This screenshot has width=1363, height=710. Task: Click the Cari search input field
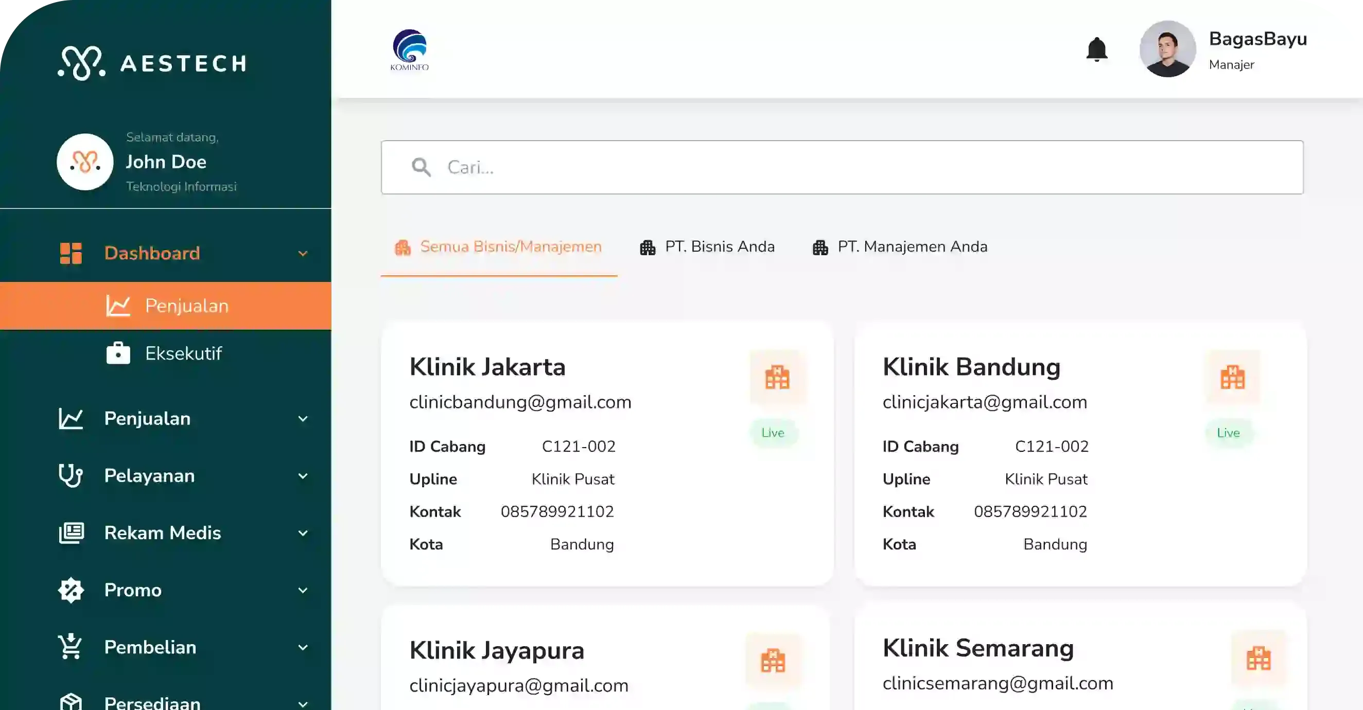[847, 167]
